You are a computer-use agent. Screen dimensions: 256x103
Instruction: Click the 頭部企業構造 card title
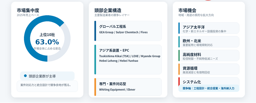tap(108, 10)
